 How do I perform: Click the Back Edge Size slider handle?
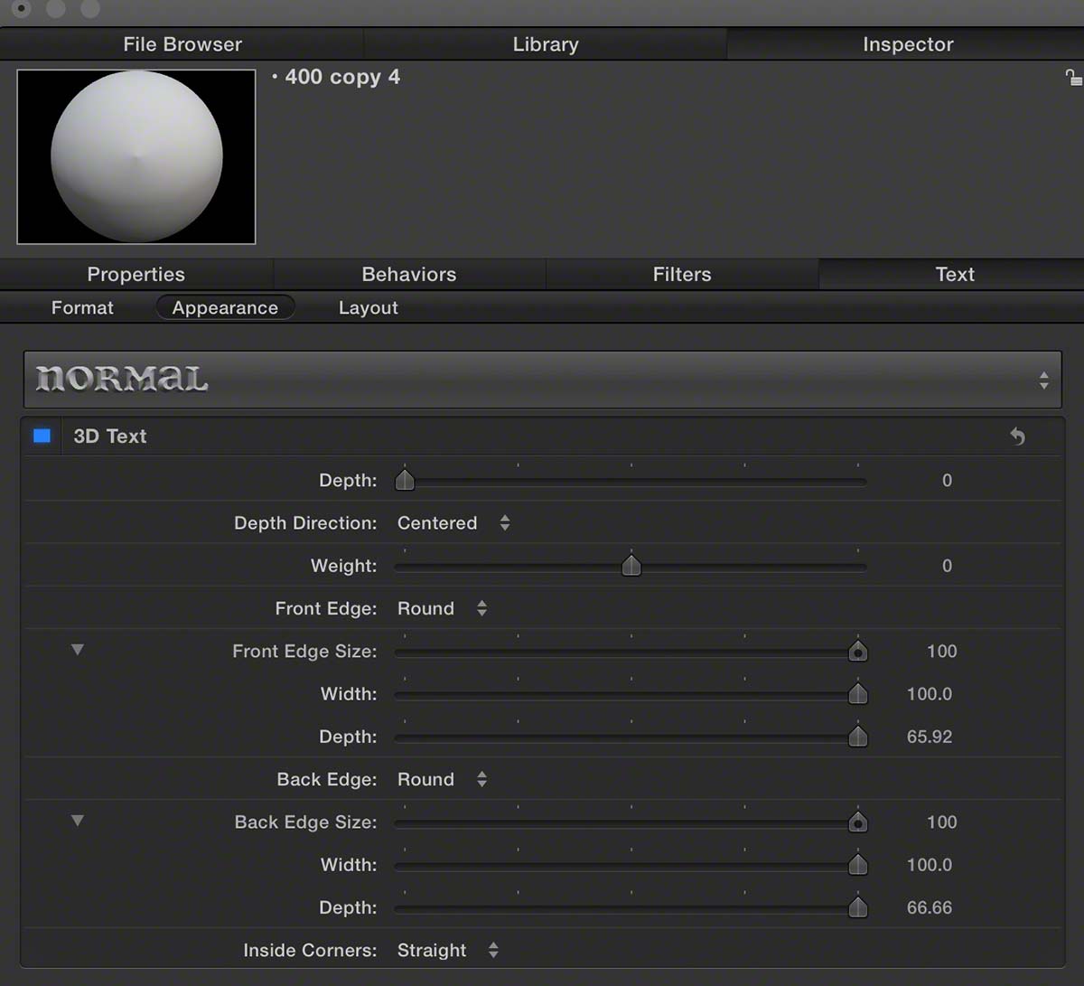click(858, 822)
